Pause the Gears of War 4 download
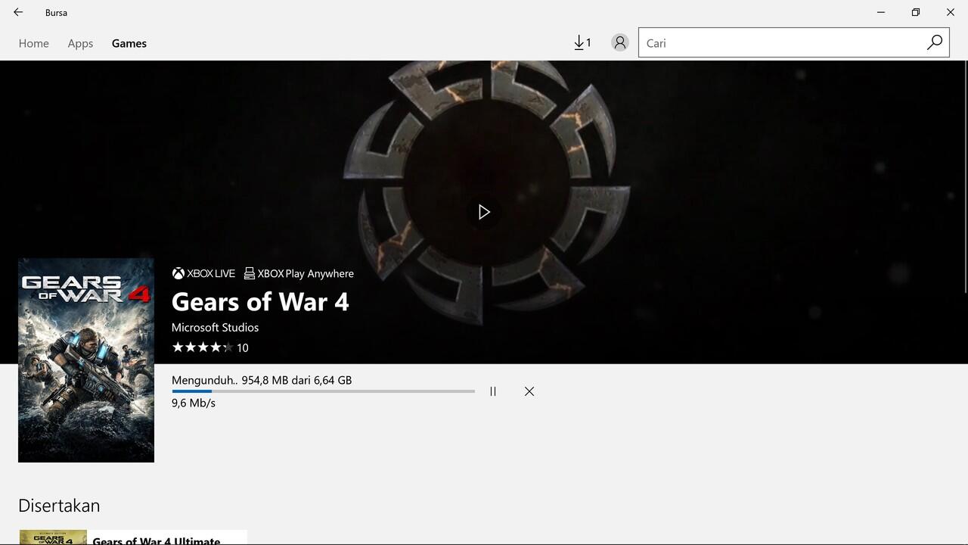Screen dimensions: 968x545 (x=493, y=391)
